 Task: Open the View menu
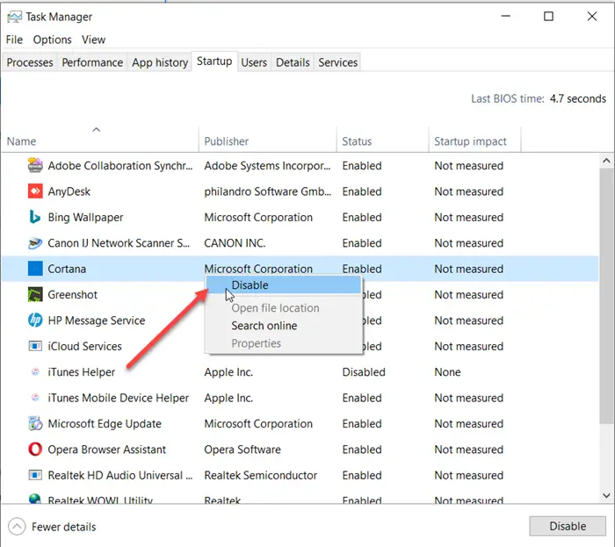tap(93, 40)
